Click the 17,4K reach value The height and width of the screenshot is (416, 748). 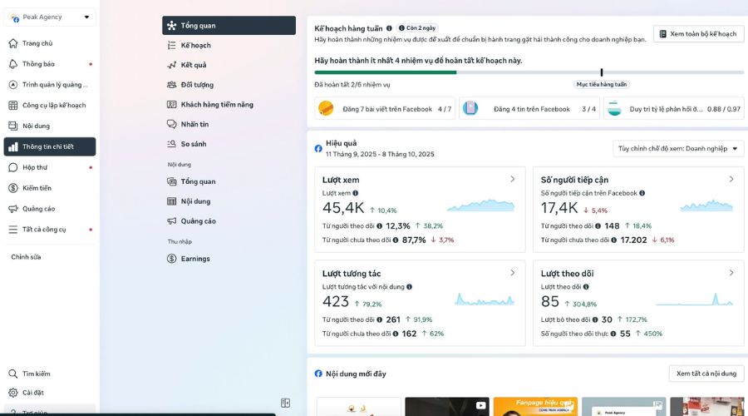tap(559, 208)
